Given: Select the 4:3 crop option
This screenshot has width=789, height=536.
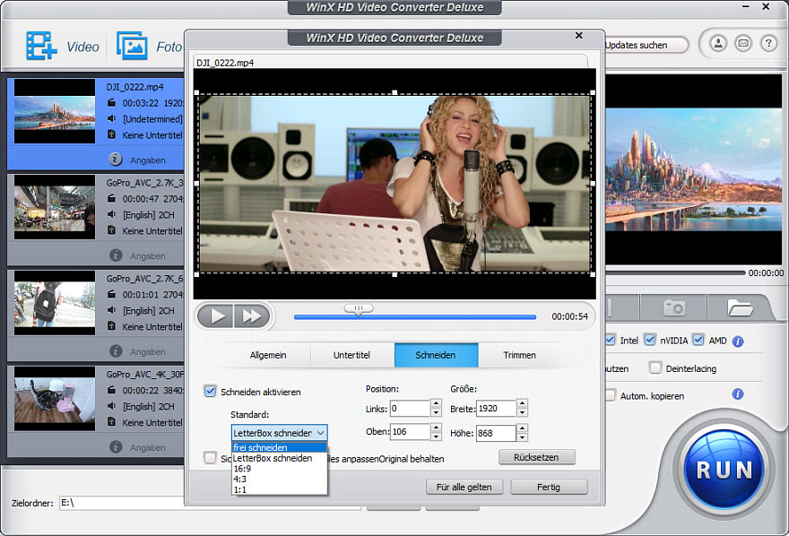Looking at the screenshot, I should pos(279,480).
